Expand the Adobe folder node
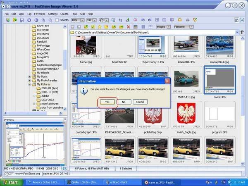Screen dimensions: 248x186 coord(34,96)
